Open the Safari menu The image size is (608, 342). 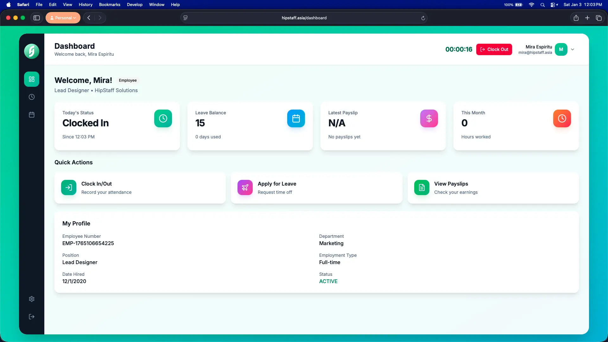tap(23, 5)
